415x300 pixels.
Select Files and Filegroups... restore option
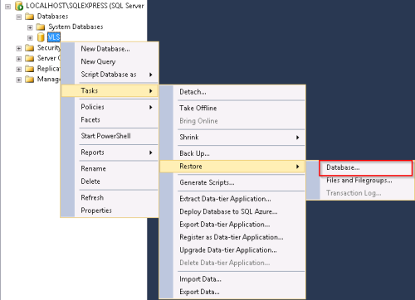359,181
